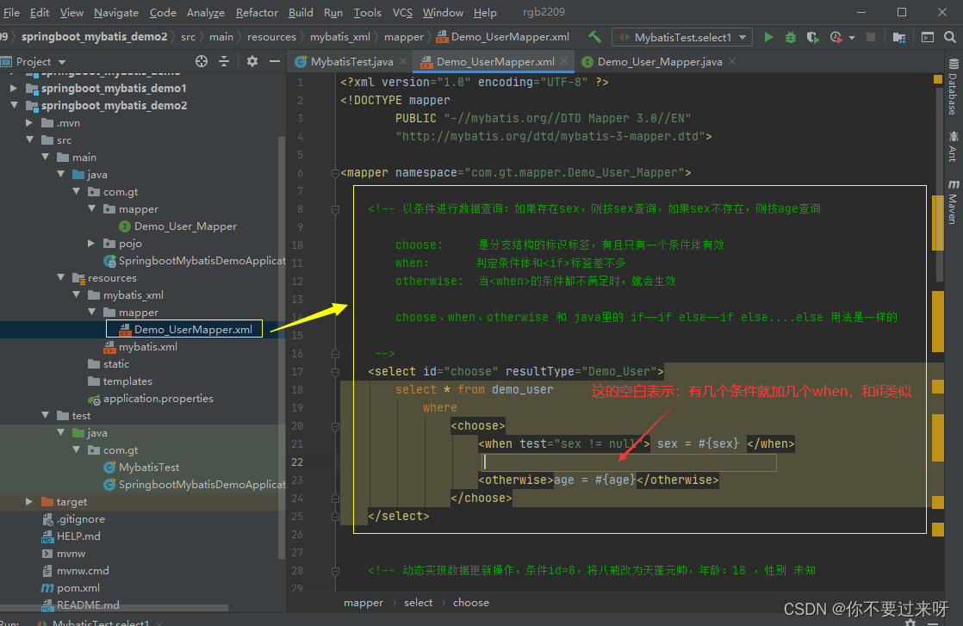Open Search Everywhere magnifier icon
Screen dimensions: 963x626
coord(949,37)
